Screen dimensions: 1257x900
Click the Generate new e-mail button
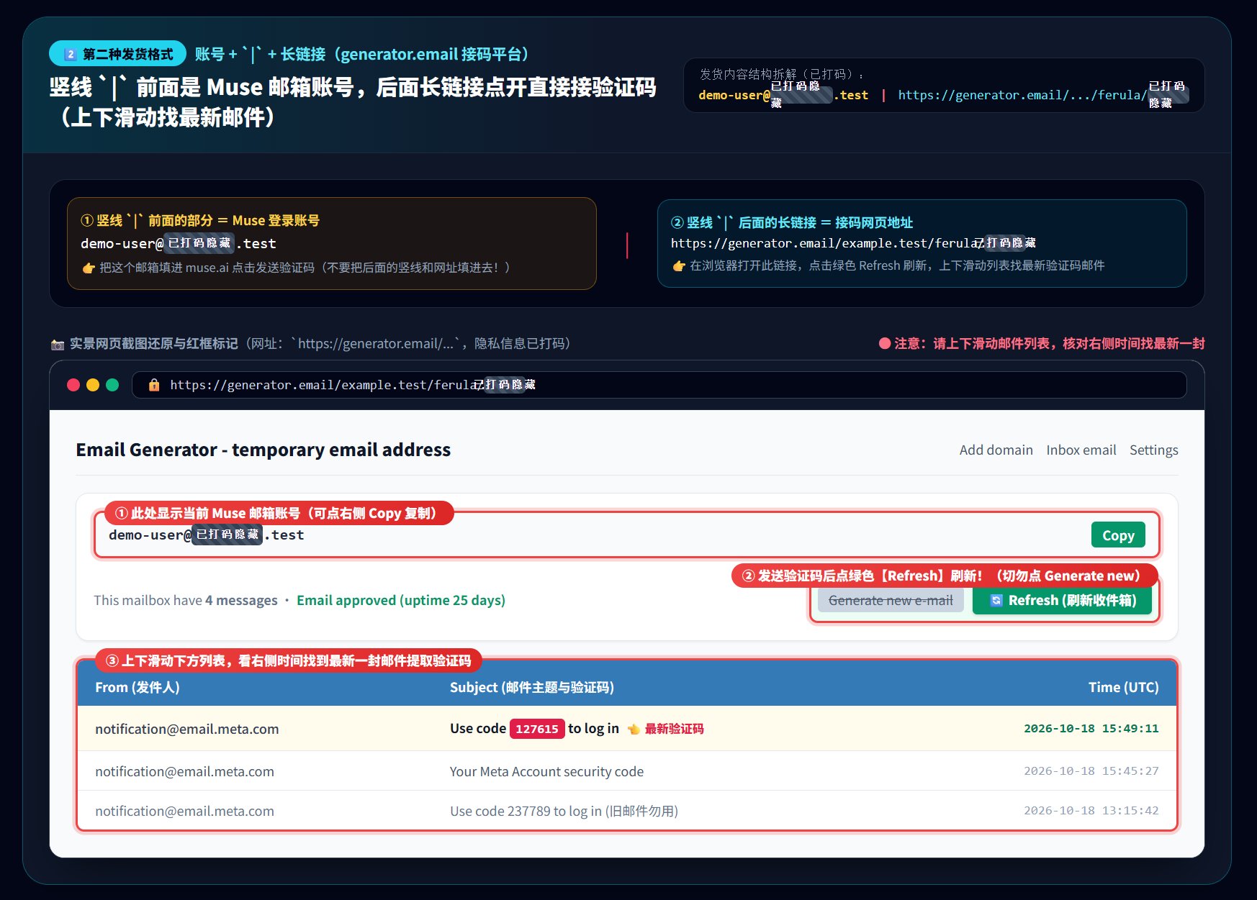tap(891, 600)
